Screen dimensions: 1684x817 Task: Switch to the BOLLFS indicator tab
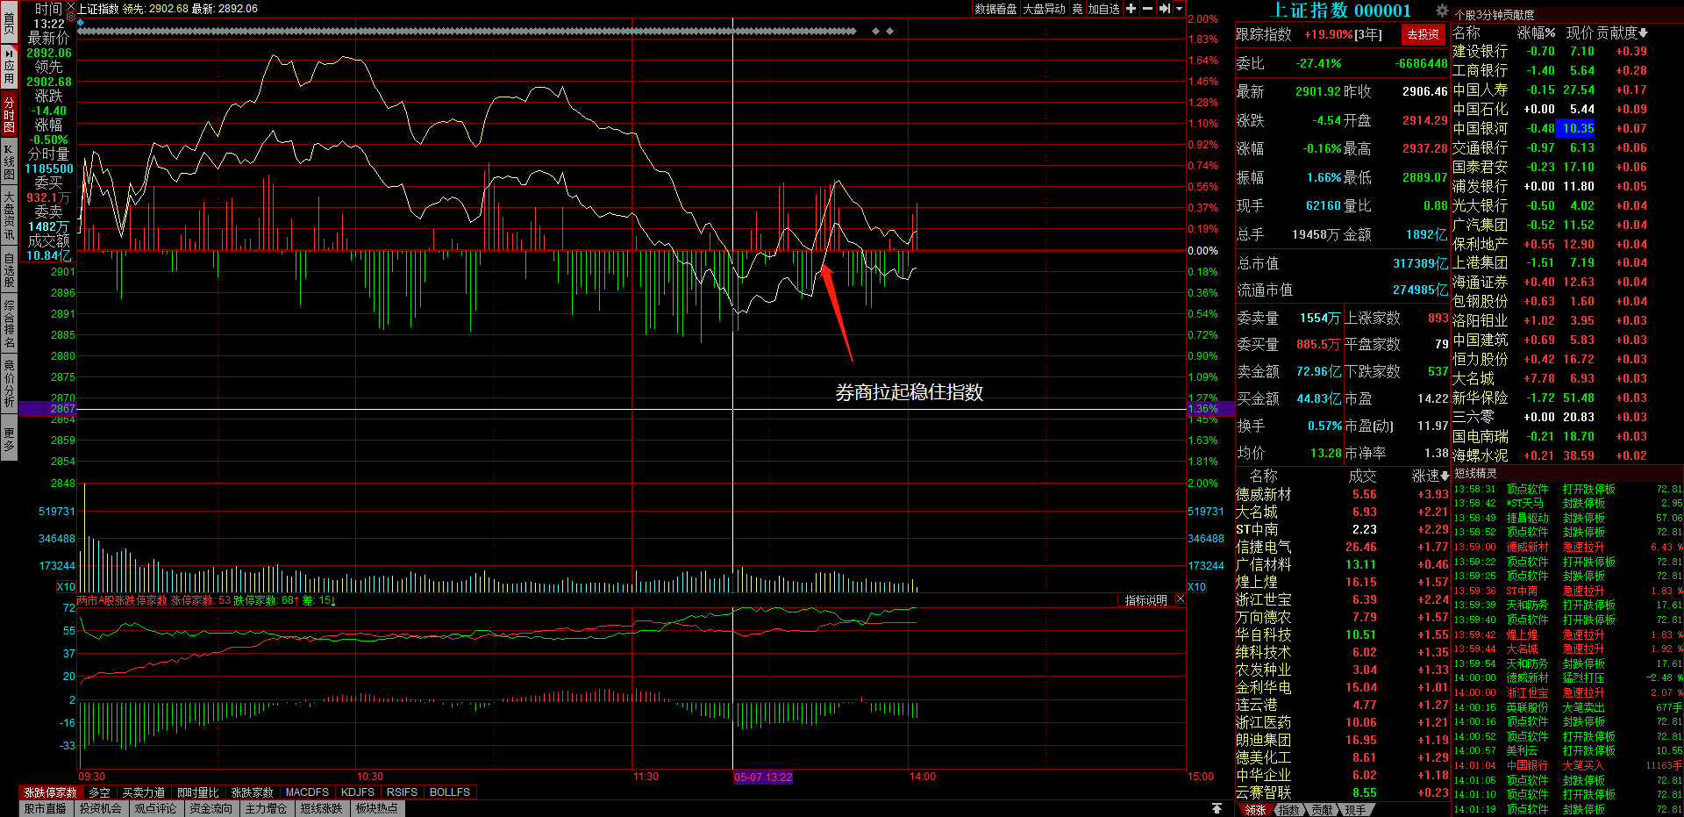pos(450,792)
